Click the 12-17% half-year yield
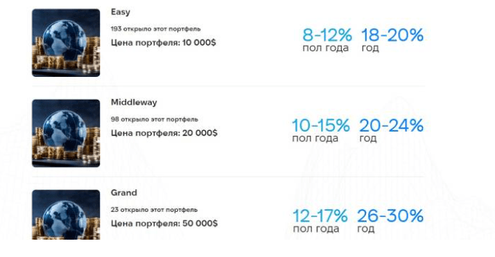Image resolution: width=495 pixels, height=257 pixels. coord(320,216)
